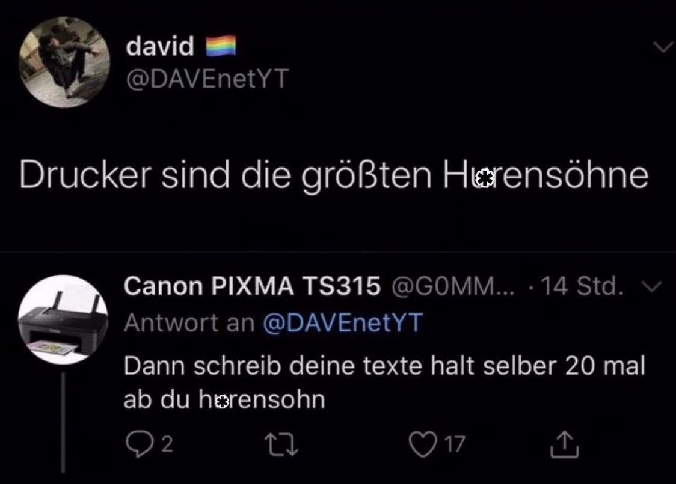Click the reply speech bubble icon

click(x=139, y=444)
